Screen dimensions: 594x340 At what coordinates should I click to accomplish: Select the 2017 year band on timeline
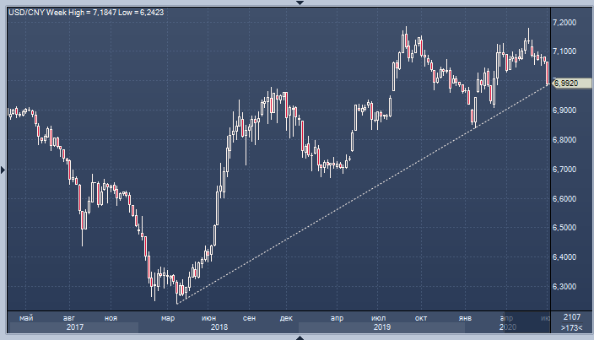click(x=73, y=327)
